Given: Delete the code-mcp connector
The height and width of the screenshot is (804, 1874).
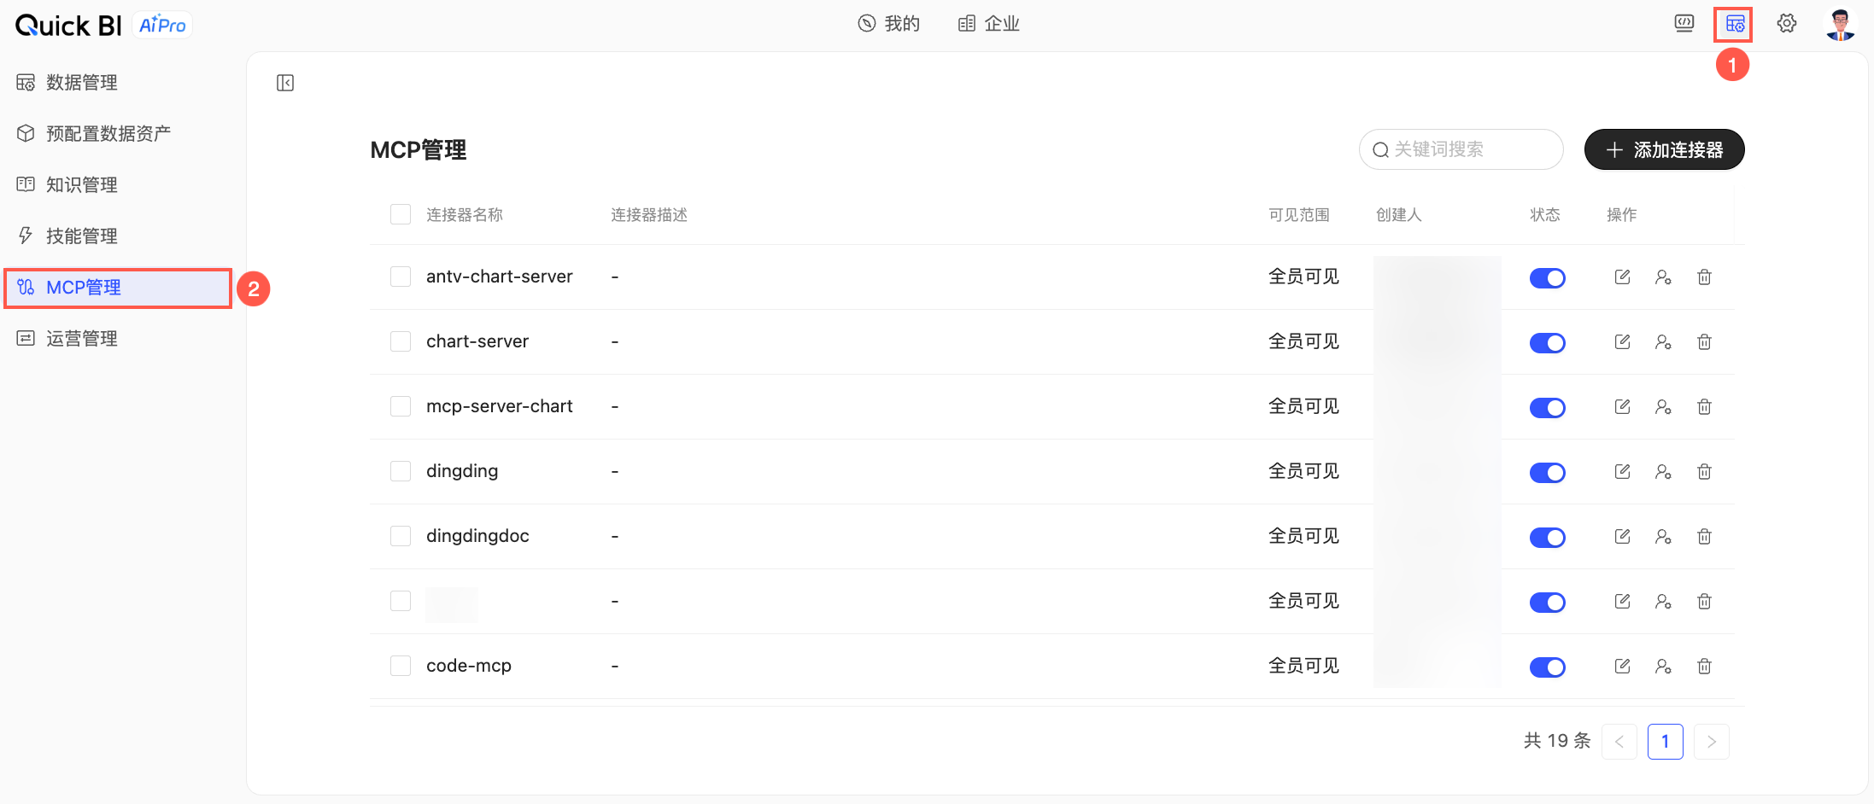Looking at the screenshot, I should click(x=1704, y=666).
